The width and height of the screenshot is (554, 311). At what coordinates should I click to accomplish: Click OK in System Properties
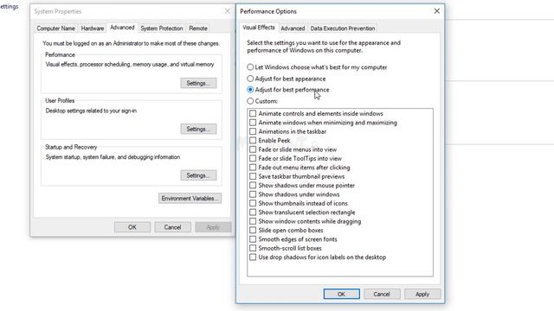[132, 227]
